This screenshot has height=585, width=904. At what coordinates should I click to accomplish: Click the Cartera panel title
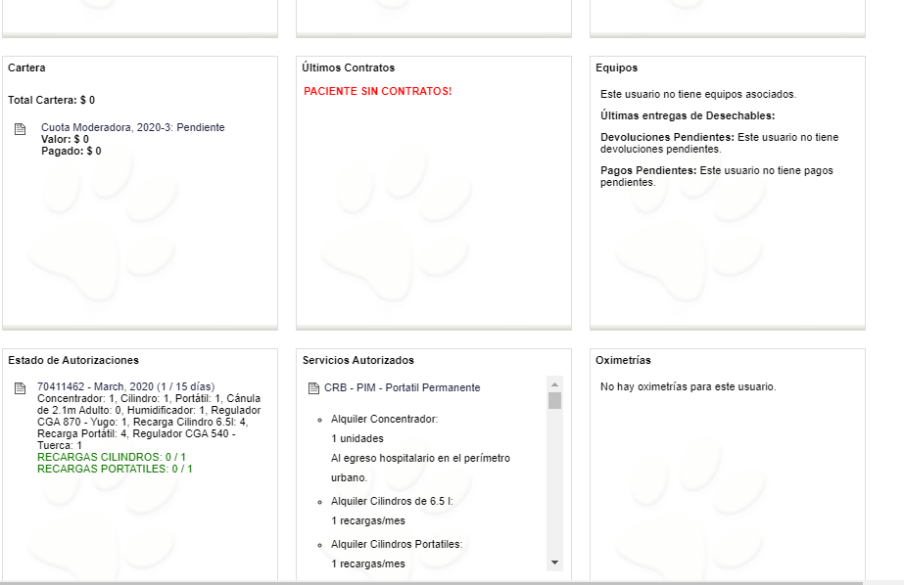(26, 67)
